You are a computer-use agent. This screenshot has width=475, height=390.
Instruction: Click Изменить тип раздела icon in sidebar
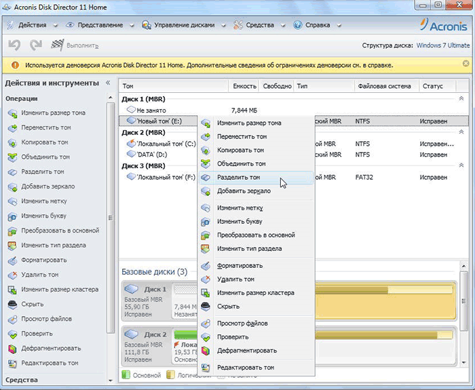coord(12,246)
